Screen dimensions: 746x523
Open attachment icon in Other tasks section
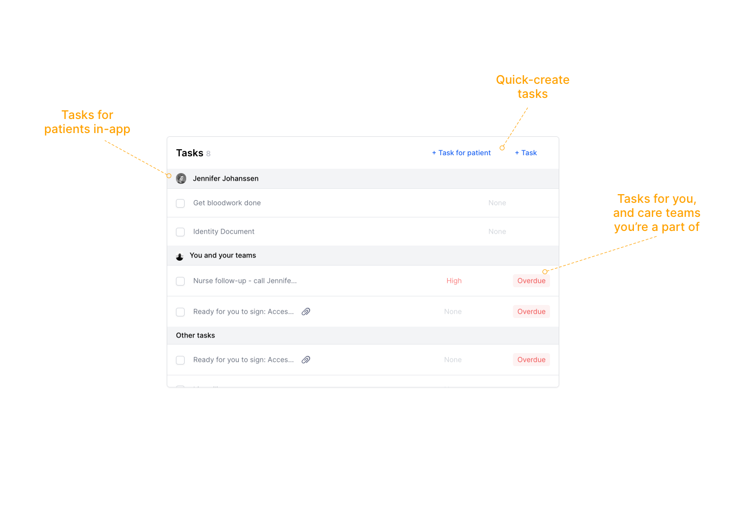point(306,360)
